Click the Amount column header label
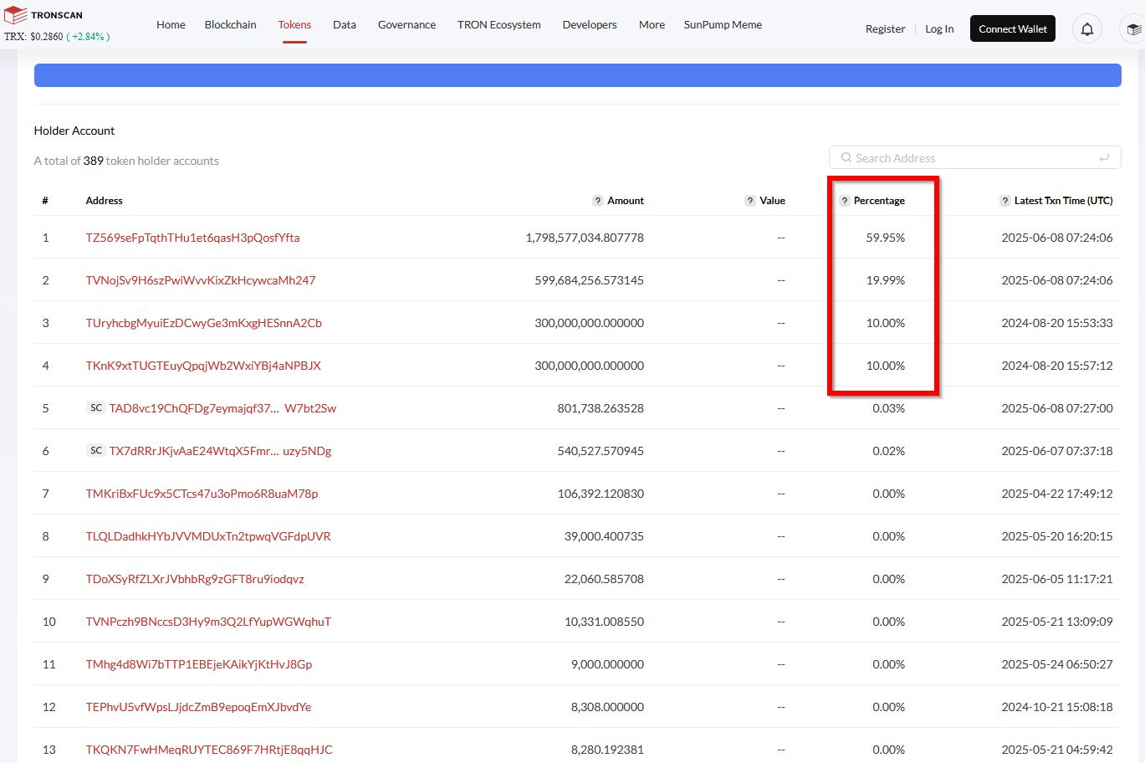1145x763 pixels. pyautogui.click(x=626, y=201)
